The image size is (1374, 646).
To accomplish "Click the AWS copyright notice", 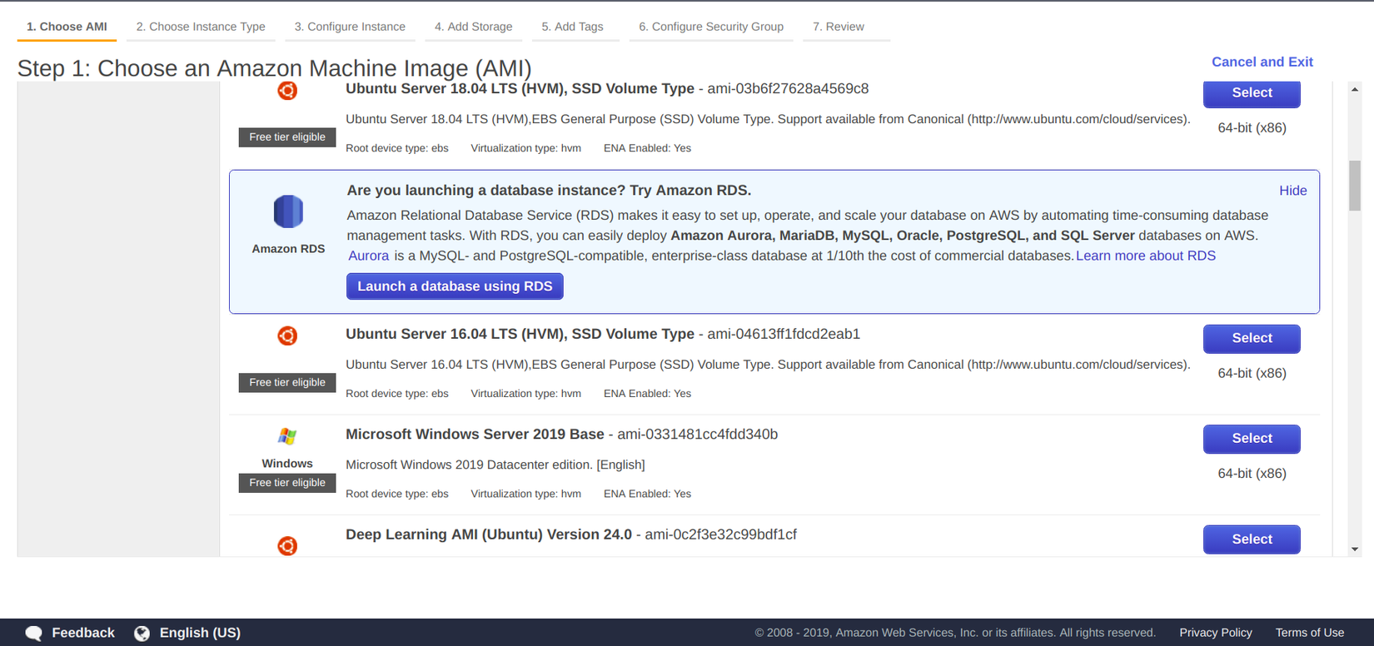I will (x=955, y=633).
